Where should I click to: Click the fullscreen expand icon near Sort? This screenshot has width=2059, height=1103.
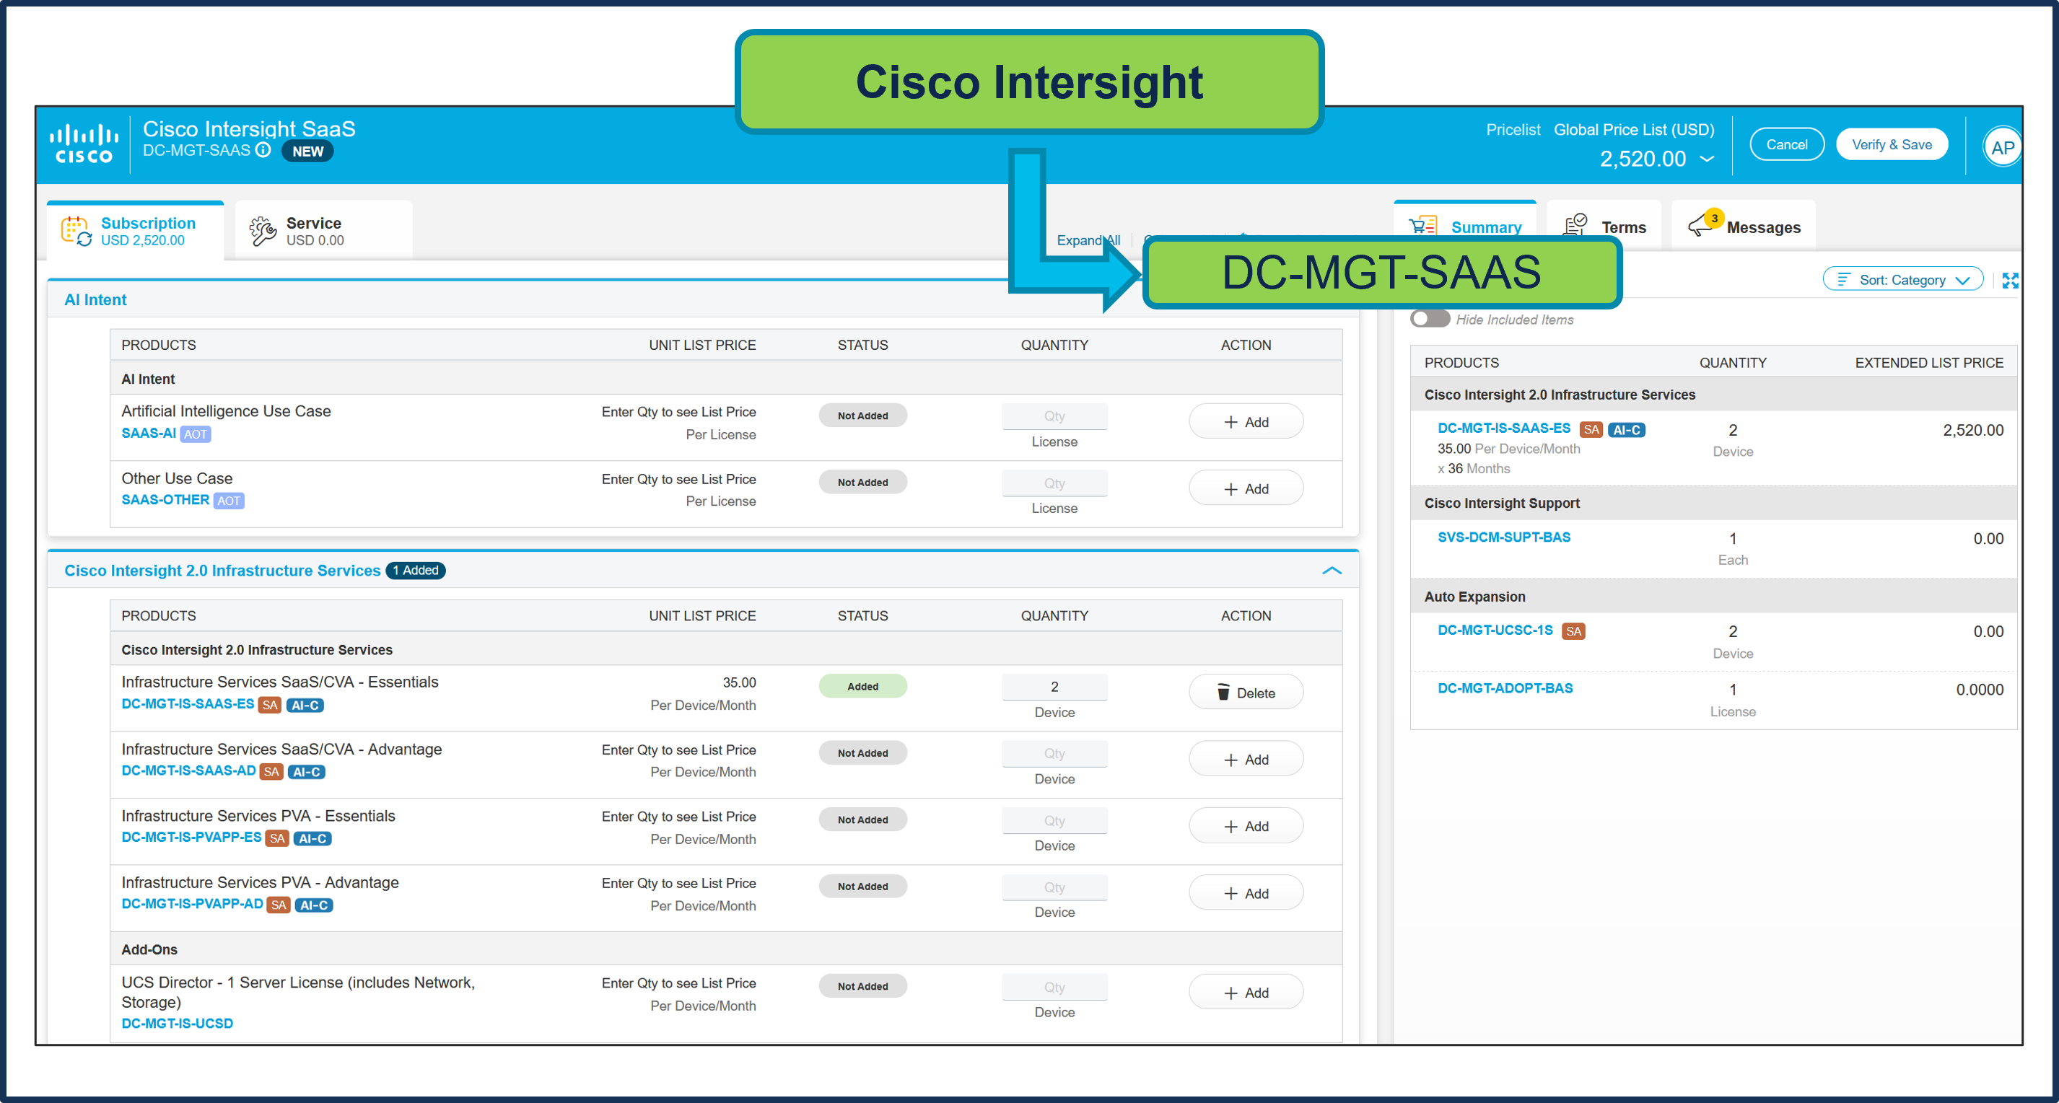[2011, 280]
